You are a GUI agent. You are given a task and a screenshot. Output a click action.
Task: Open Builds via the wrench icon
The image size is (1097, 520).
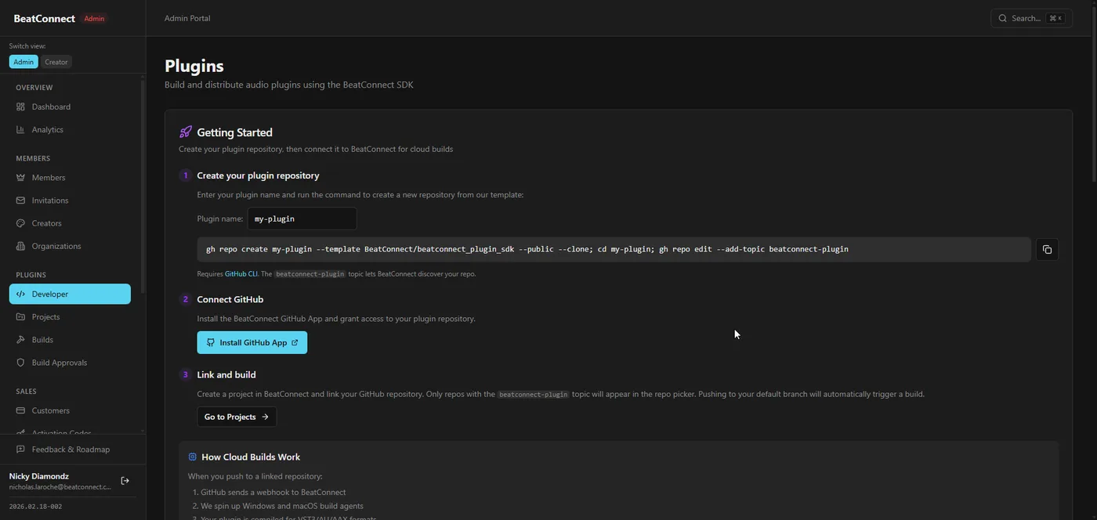coord(20,340)
